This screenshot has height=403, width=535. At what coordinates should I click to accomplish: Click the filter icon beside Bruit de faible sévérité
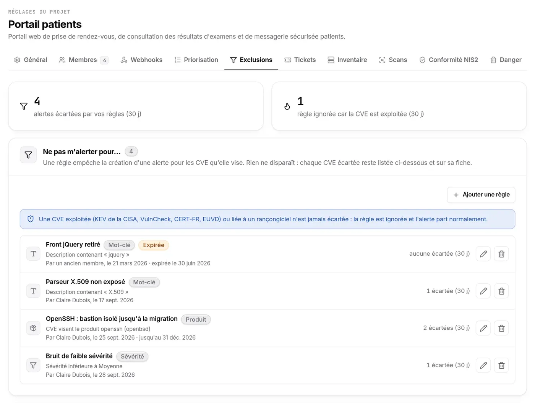point(33,365)
